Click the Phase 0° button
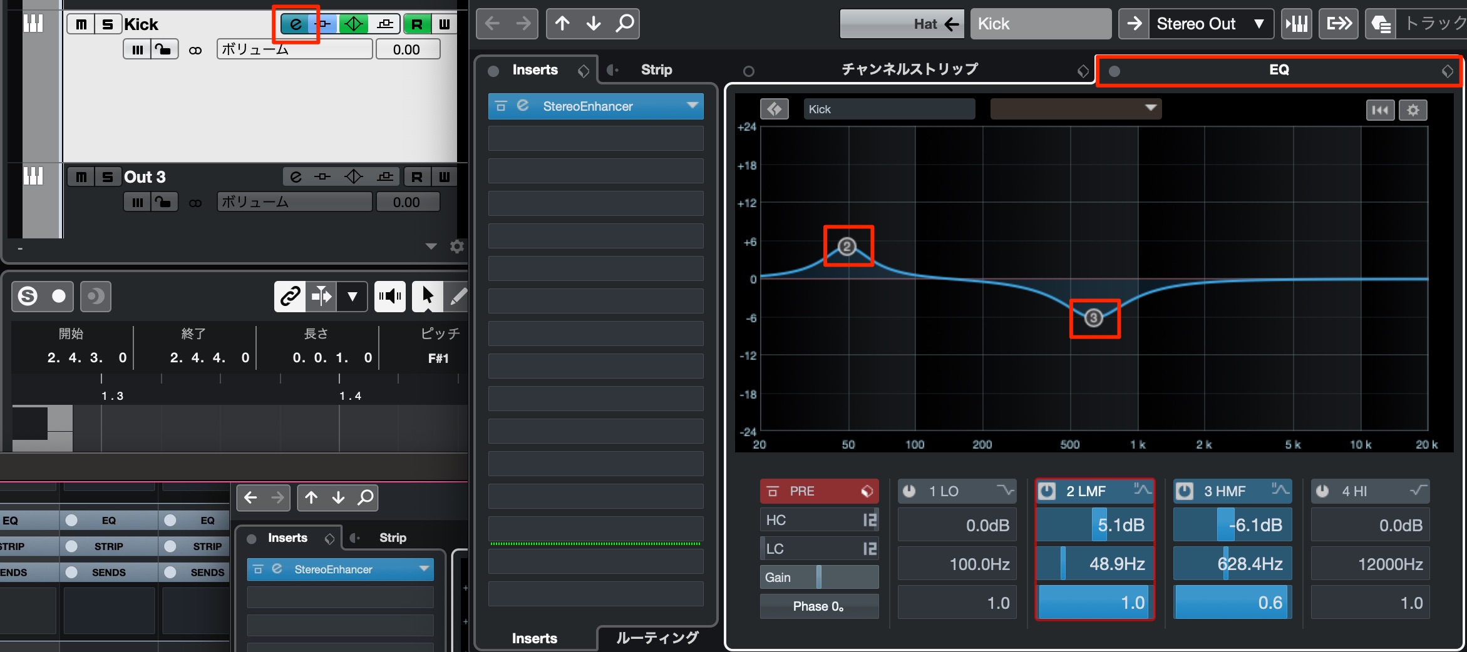This screenshot has width=1467, height=652. click(x=819, y=606)
